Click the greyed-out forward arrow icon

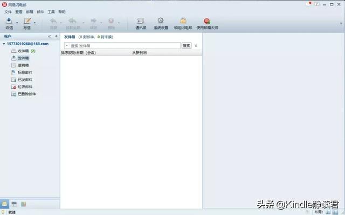[x=93, y=21]
